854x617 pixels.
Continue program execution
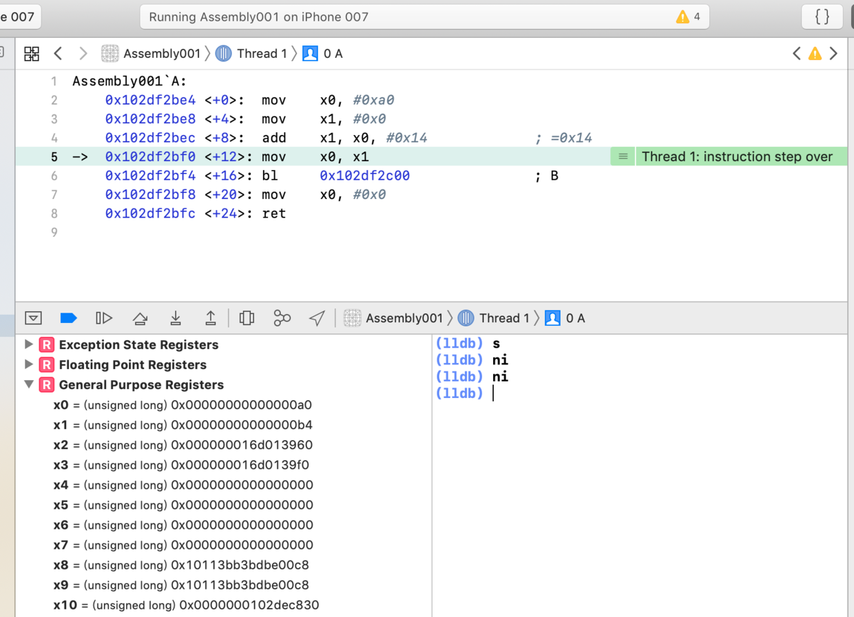click(x=104, y=318)
